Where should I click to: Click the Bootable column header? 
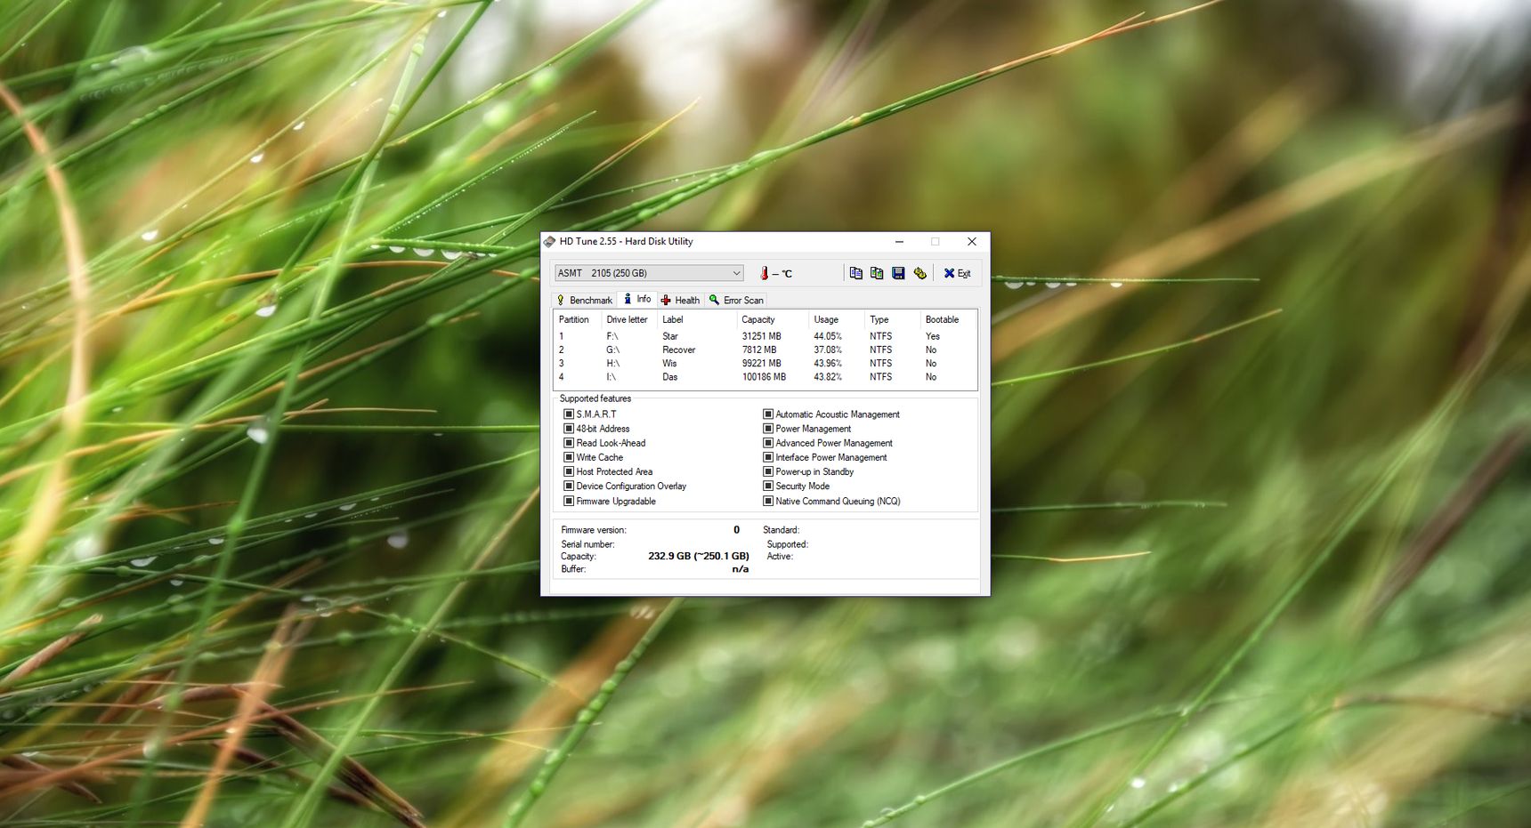tap(948, 319)
